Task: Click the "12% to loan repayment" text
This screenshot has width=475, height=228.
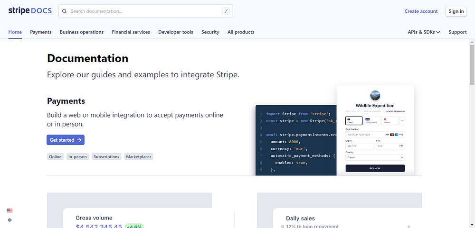Action: coord(312,227)
